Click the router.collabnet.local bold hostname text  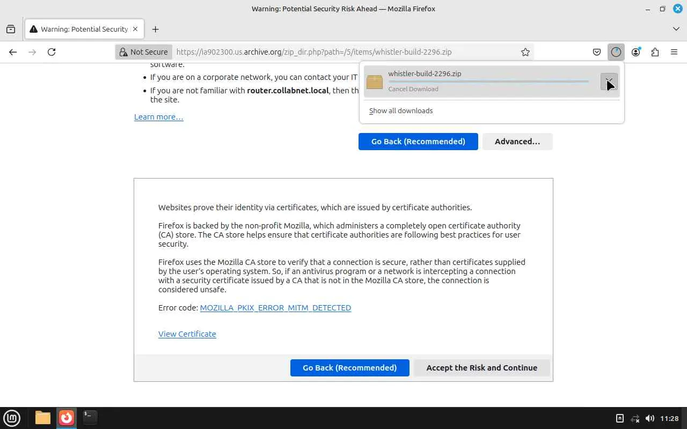288,91
